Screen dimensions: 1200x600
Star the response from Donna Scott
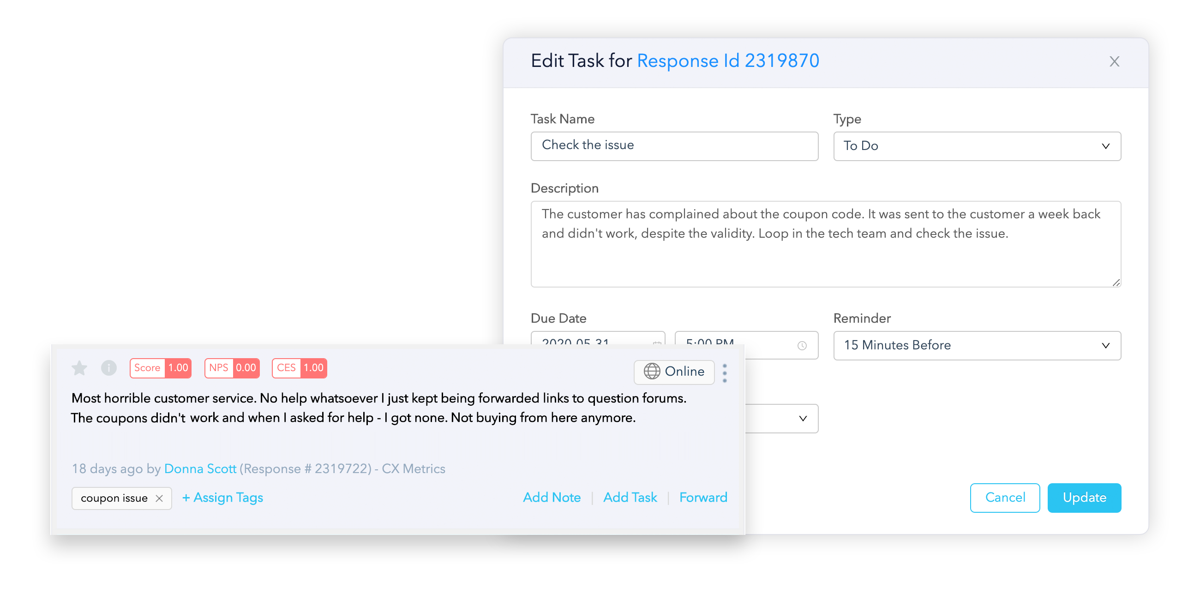coord(80,368)
